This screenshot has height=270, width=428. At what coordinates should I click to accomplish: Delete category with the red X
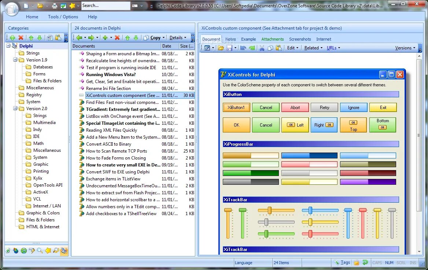pos(21,38)
